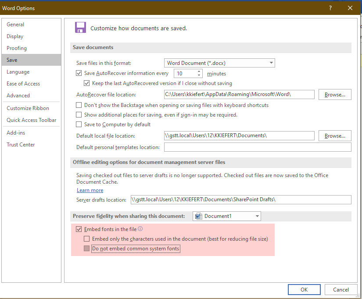Click the Default local file location field
The image size is (362, 299).
(239, 135)
